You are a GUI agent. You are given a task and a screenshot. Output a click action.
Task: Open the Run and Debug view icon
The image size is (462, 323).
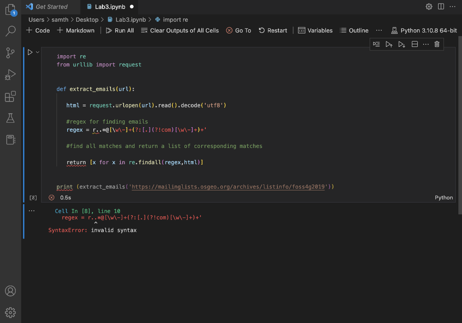[x=10, y=74]
